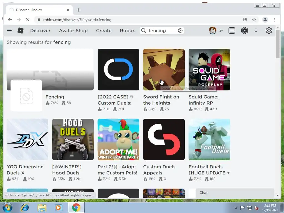Open Windows Start menu
This screenshot has width=284, height=213.
pos(7,207)
